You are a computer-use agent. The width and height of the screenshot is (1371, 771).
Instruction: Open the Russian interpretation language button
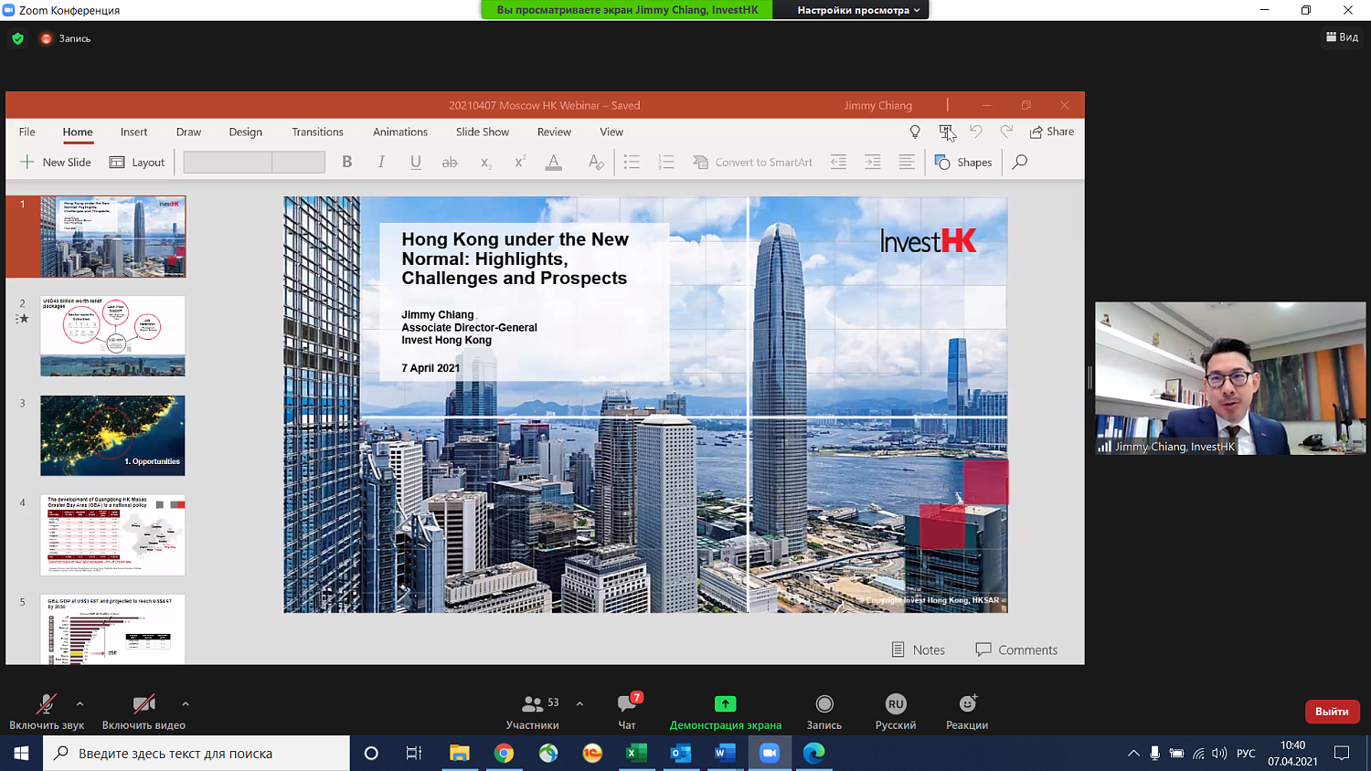[896, 711]
